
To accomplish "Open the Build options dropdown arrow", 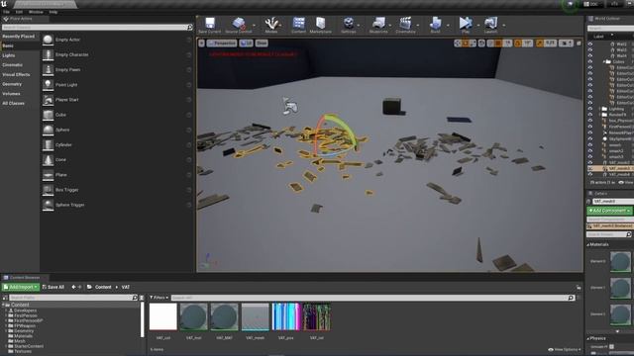I will pos(448,25).
